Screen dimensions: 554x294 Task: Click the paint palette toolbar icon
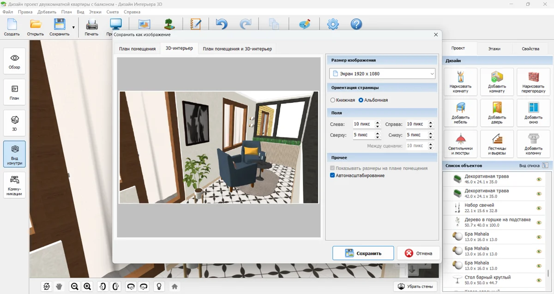pos(305,24)
